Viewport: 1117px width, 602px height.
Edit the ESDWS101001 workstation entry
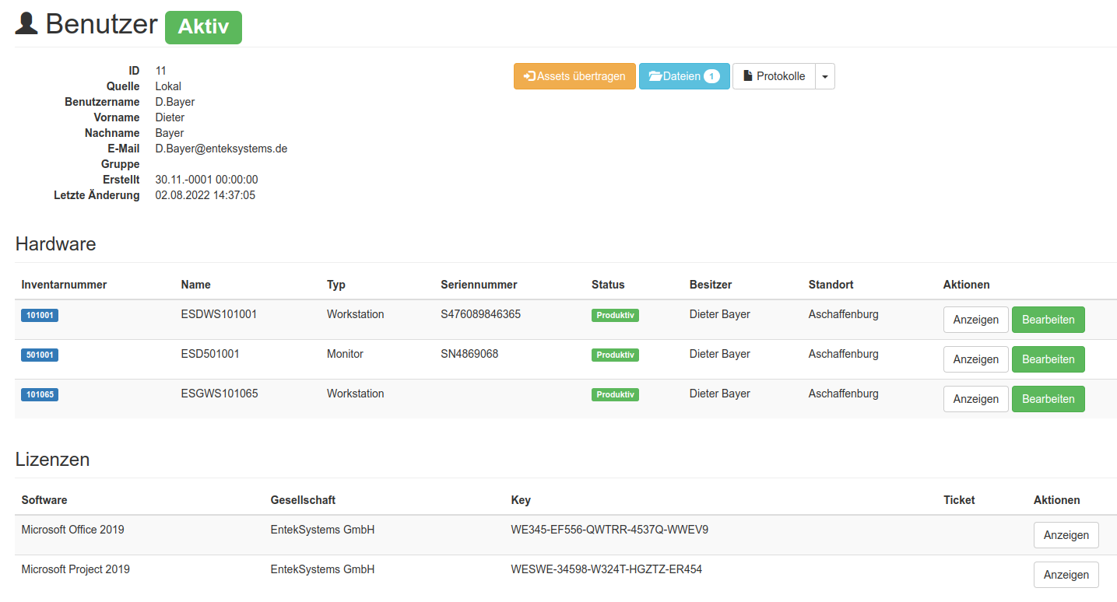pos(1048,320)
